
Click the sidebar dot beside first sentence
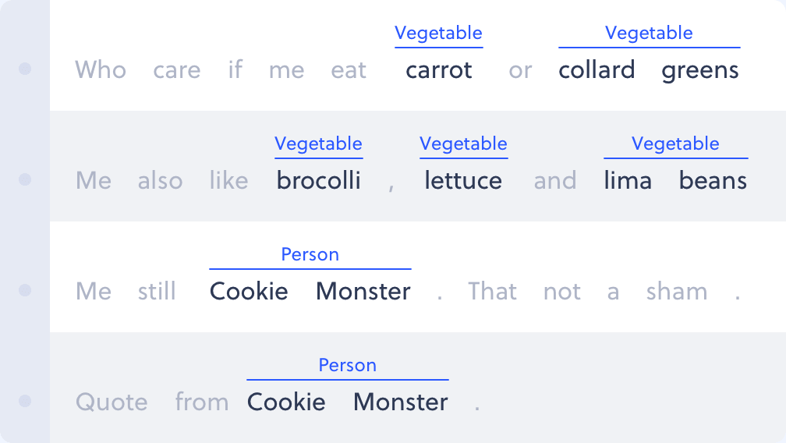click(x=25, y=69)
